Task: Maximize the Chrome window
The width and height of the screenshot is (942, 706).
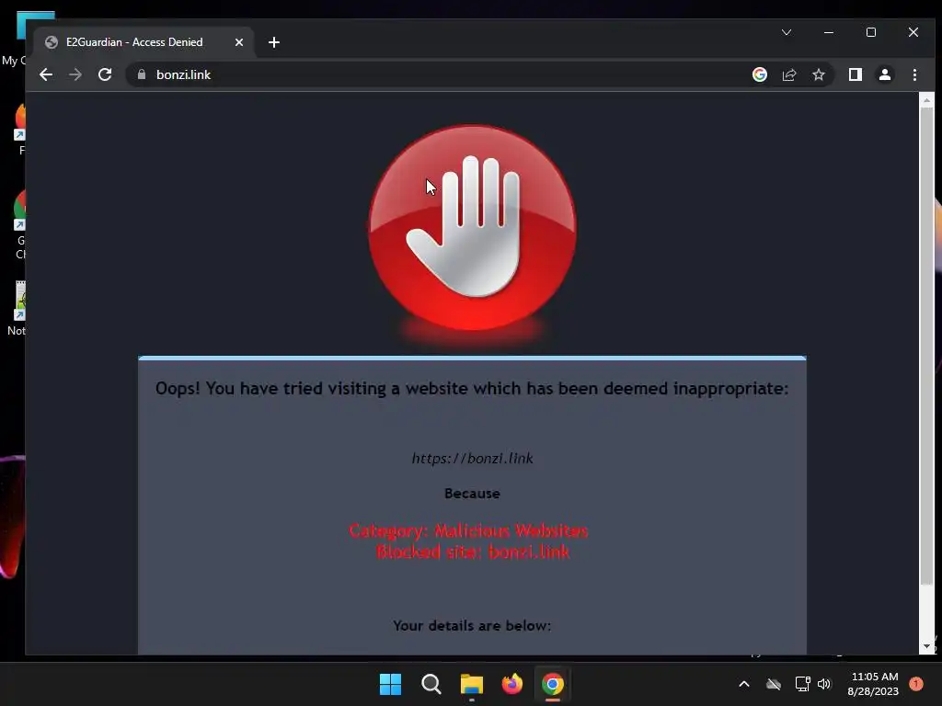Action: coord(871,32)
